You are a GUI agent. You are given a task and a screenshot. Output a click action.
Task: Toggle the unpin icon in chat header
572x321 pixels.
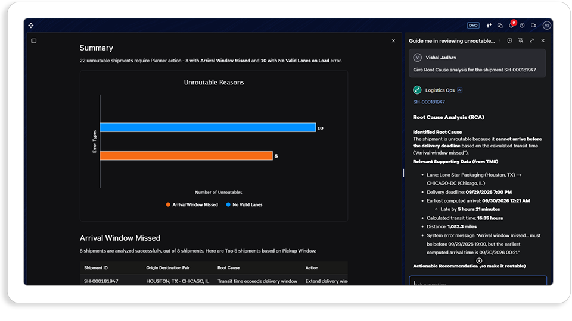[521, 41]
